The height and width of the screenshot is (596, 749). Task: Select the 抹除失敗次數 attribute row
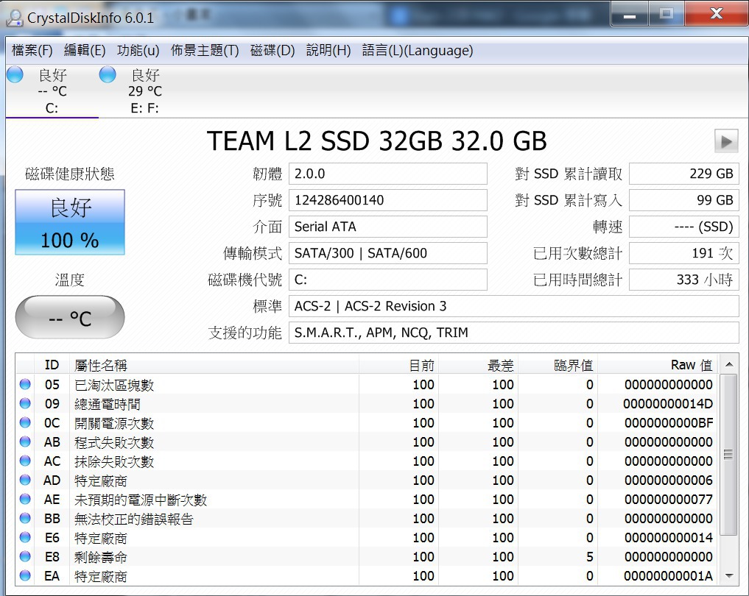[x=367, y=461]
